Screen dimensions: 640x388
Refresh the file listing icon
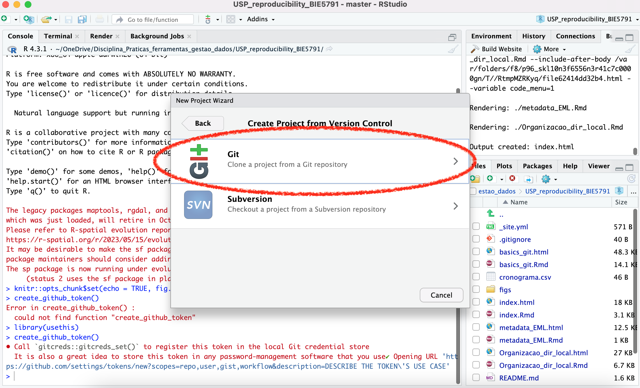[x=631, y=179]
